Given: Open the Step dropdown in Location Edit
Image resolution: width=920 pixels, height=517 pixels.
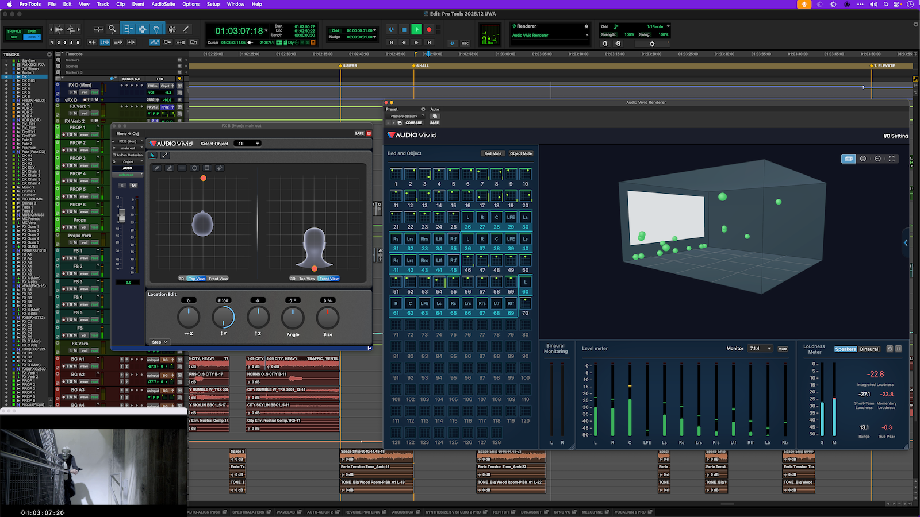Looking at the screenshot, I should tap(160, 342).
